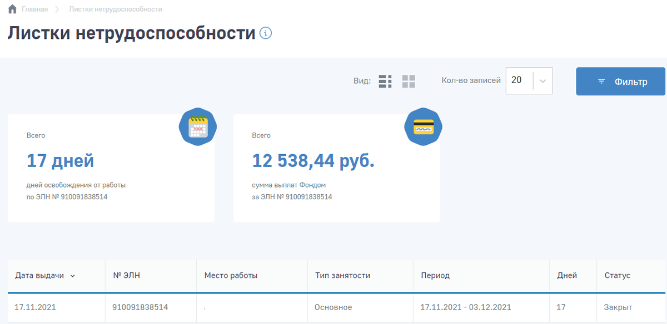Click the 17 дней total value
Viewport: 667px width, 324px height.
pyautogui.click(x=61, y=161)
